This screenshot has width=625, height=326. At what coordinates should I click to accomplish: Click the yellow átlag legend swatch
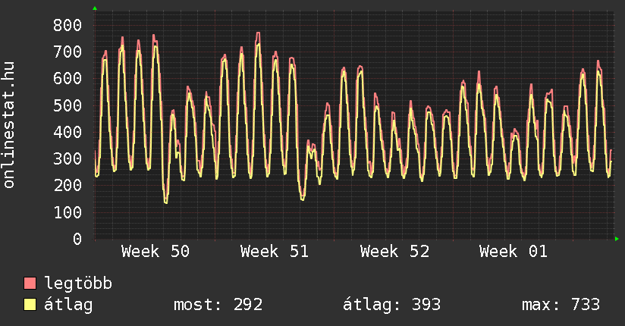pyautogui.click(x=30, y=305)
